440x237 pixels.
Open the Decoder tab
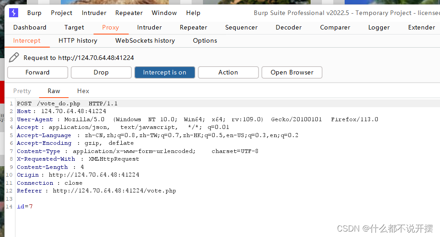(x=288, y=28)
